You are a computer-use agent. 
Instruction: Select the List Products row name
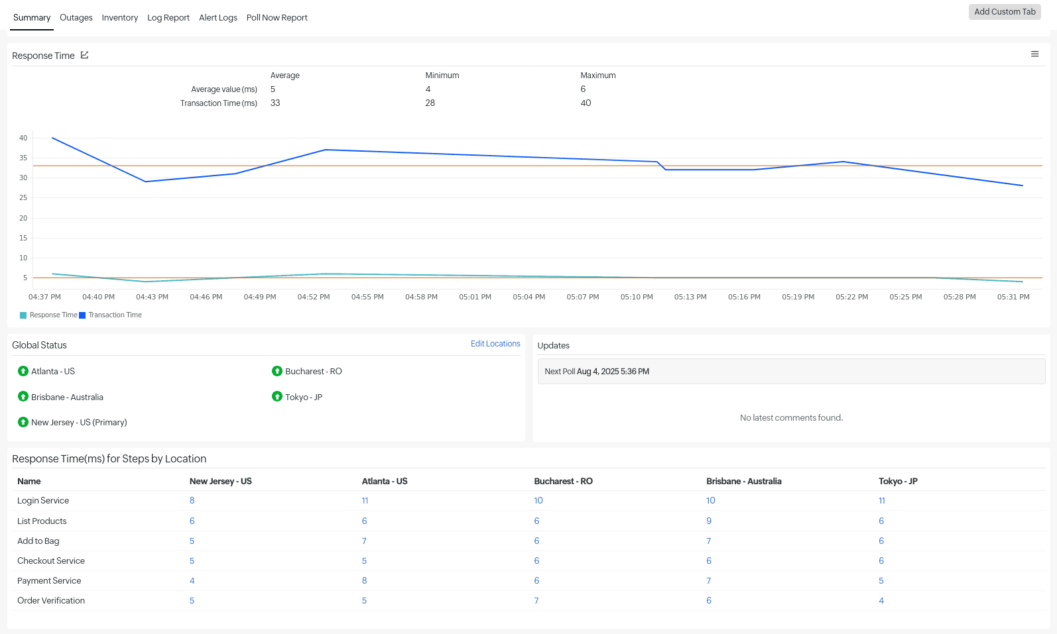click(42, 521)
